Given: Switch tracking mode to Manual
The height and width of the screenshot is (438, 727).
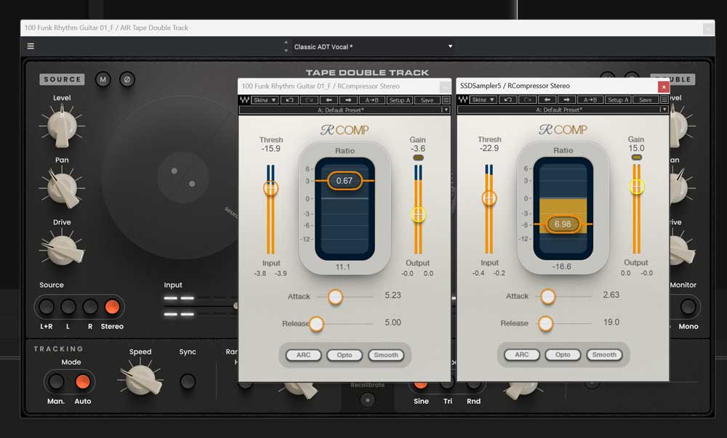Looking at the screenshot, I should pyautogui.click(x=55, y=381).
